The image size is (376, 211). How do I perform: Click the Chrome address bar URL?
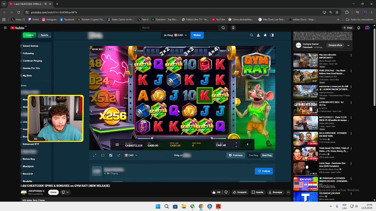pyautogui.click(x=54, y=12)
